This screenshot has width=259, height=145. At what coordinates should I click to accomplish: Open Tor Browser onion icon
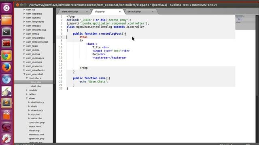(x=6, y=91)
